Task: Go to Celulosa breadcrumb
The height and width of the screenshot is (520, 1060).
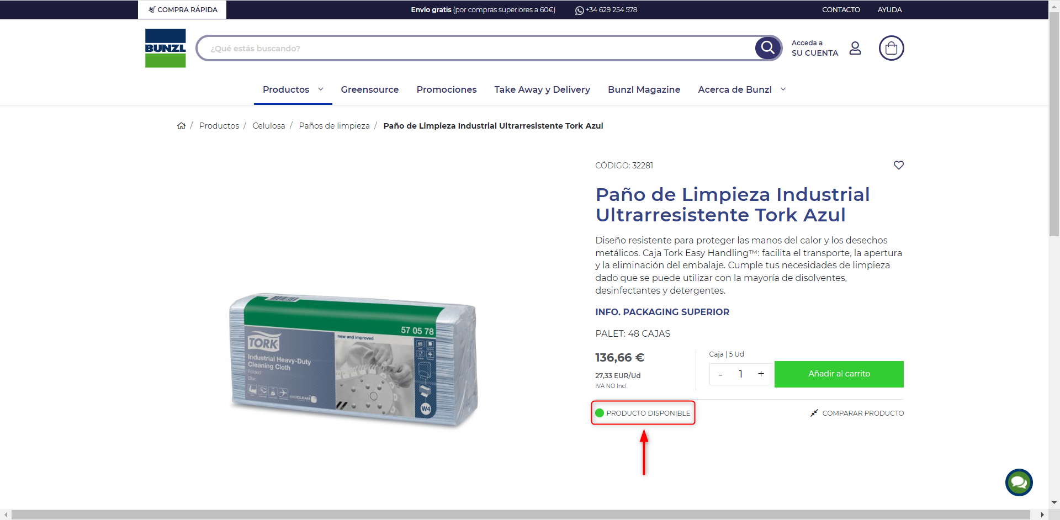Action: pyautogui.click(x=269, y=126)
